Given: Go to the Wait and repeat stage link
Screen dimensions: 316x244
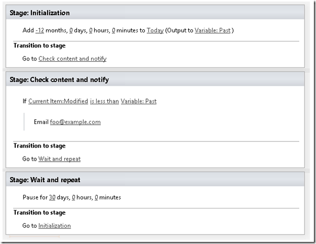Looking at the screenshot, I should 59,159.
